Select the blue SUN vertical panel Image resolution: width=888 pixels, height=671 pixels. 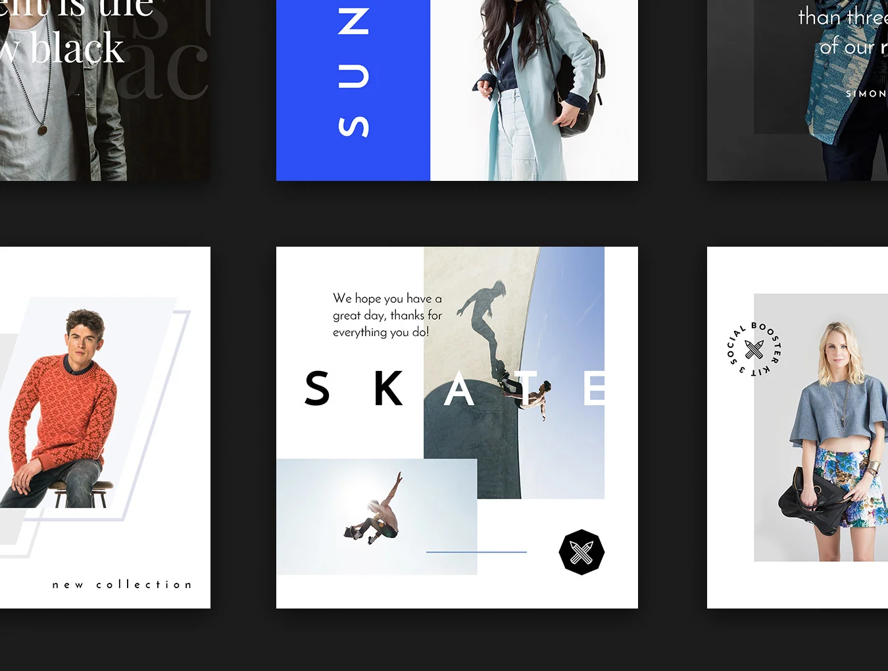353,90
